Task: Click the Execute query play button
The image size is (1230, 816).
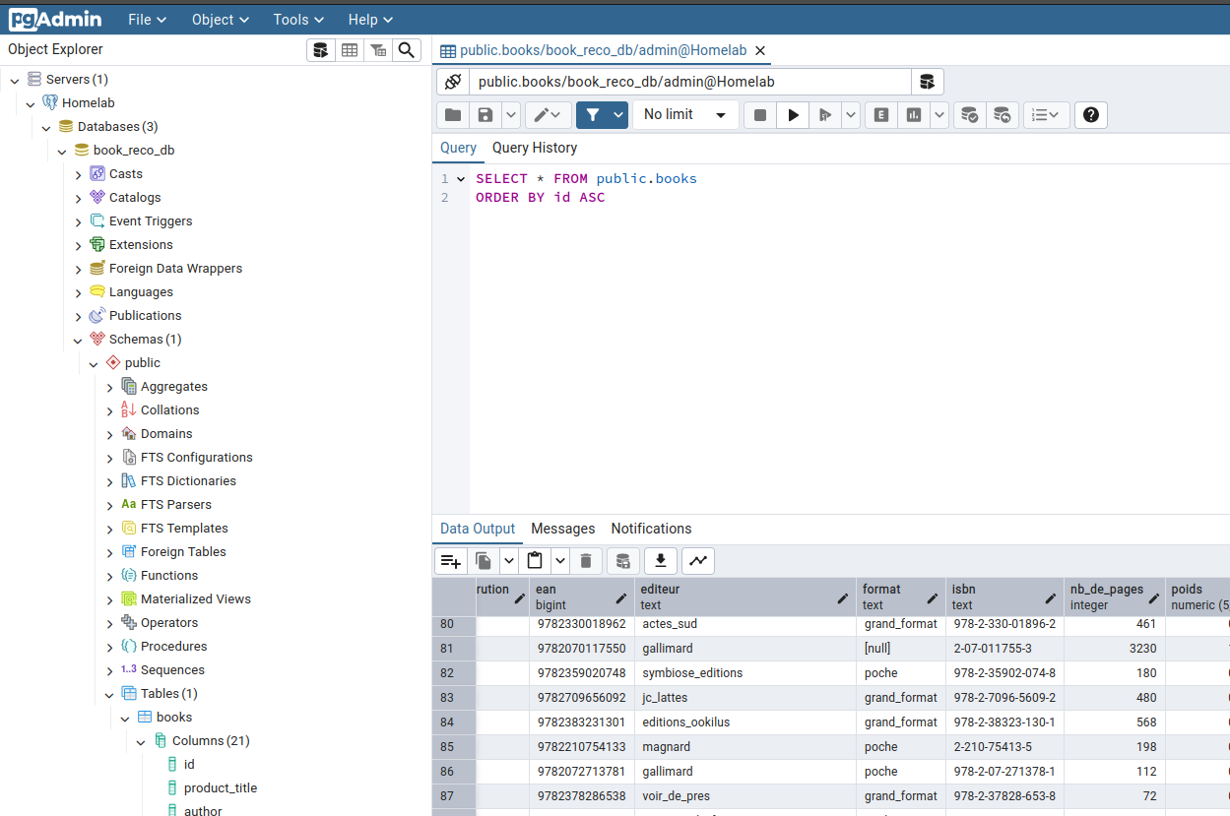Action: [x=793, y=115]
